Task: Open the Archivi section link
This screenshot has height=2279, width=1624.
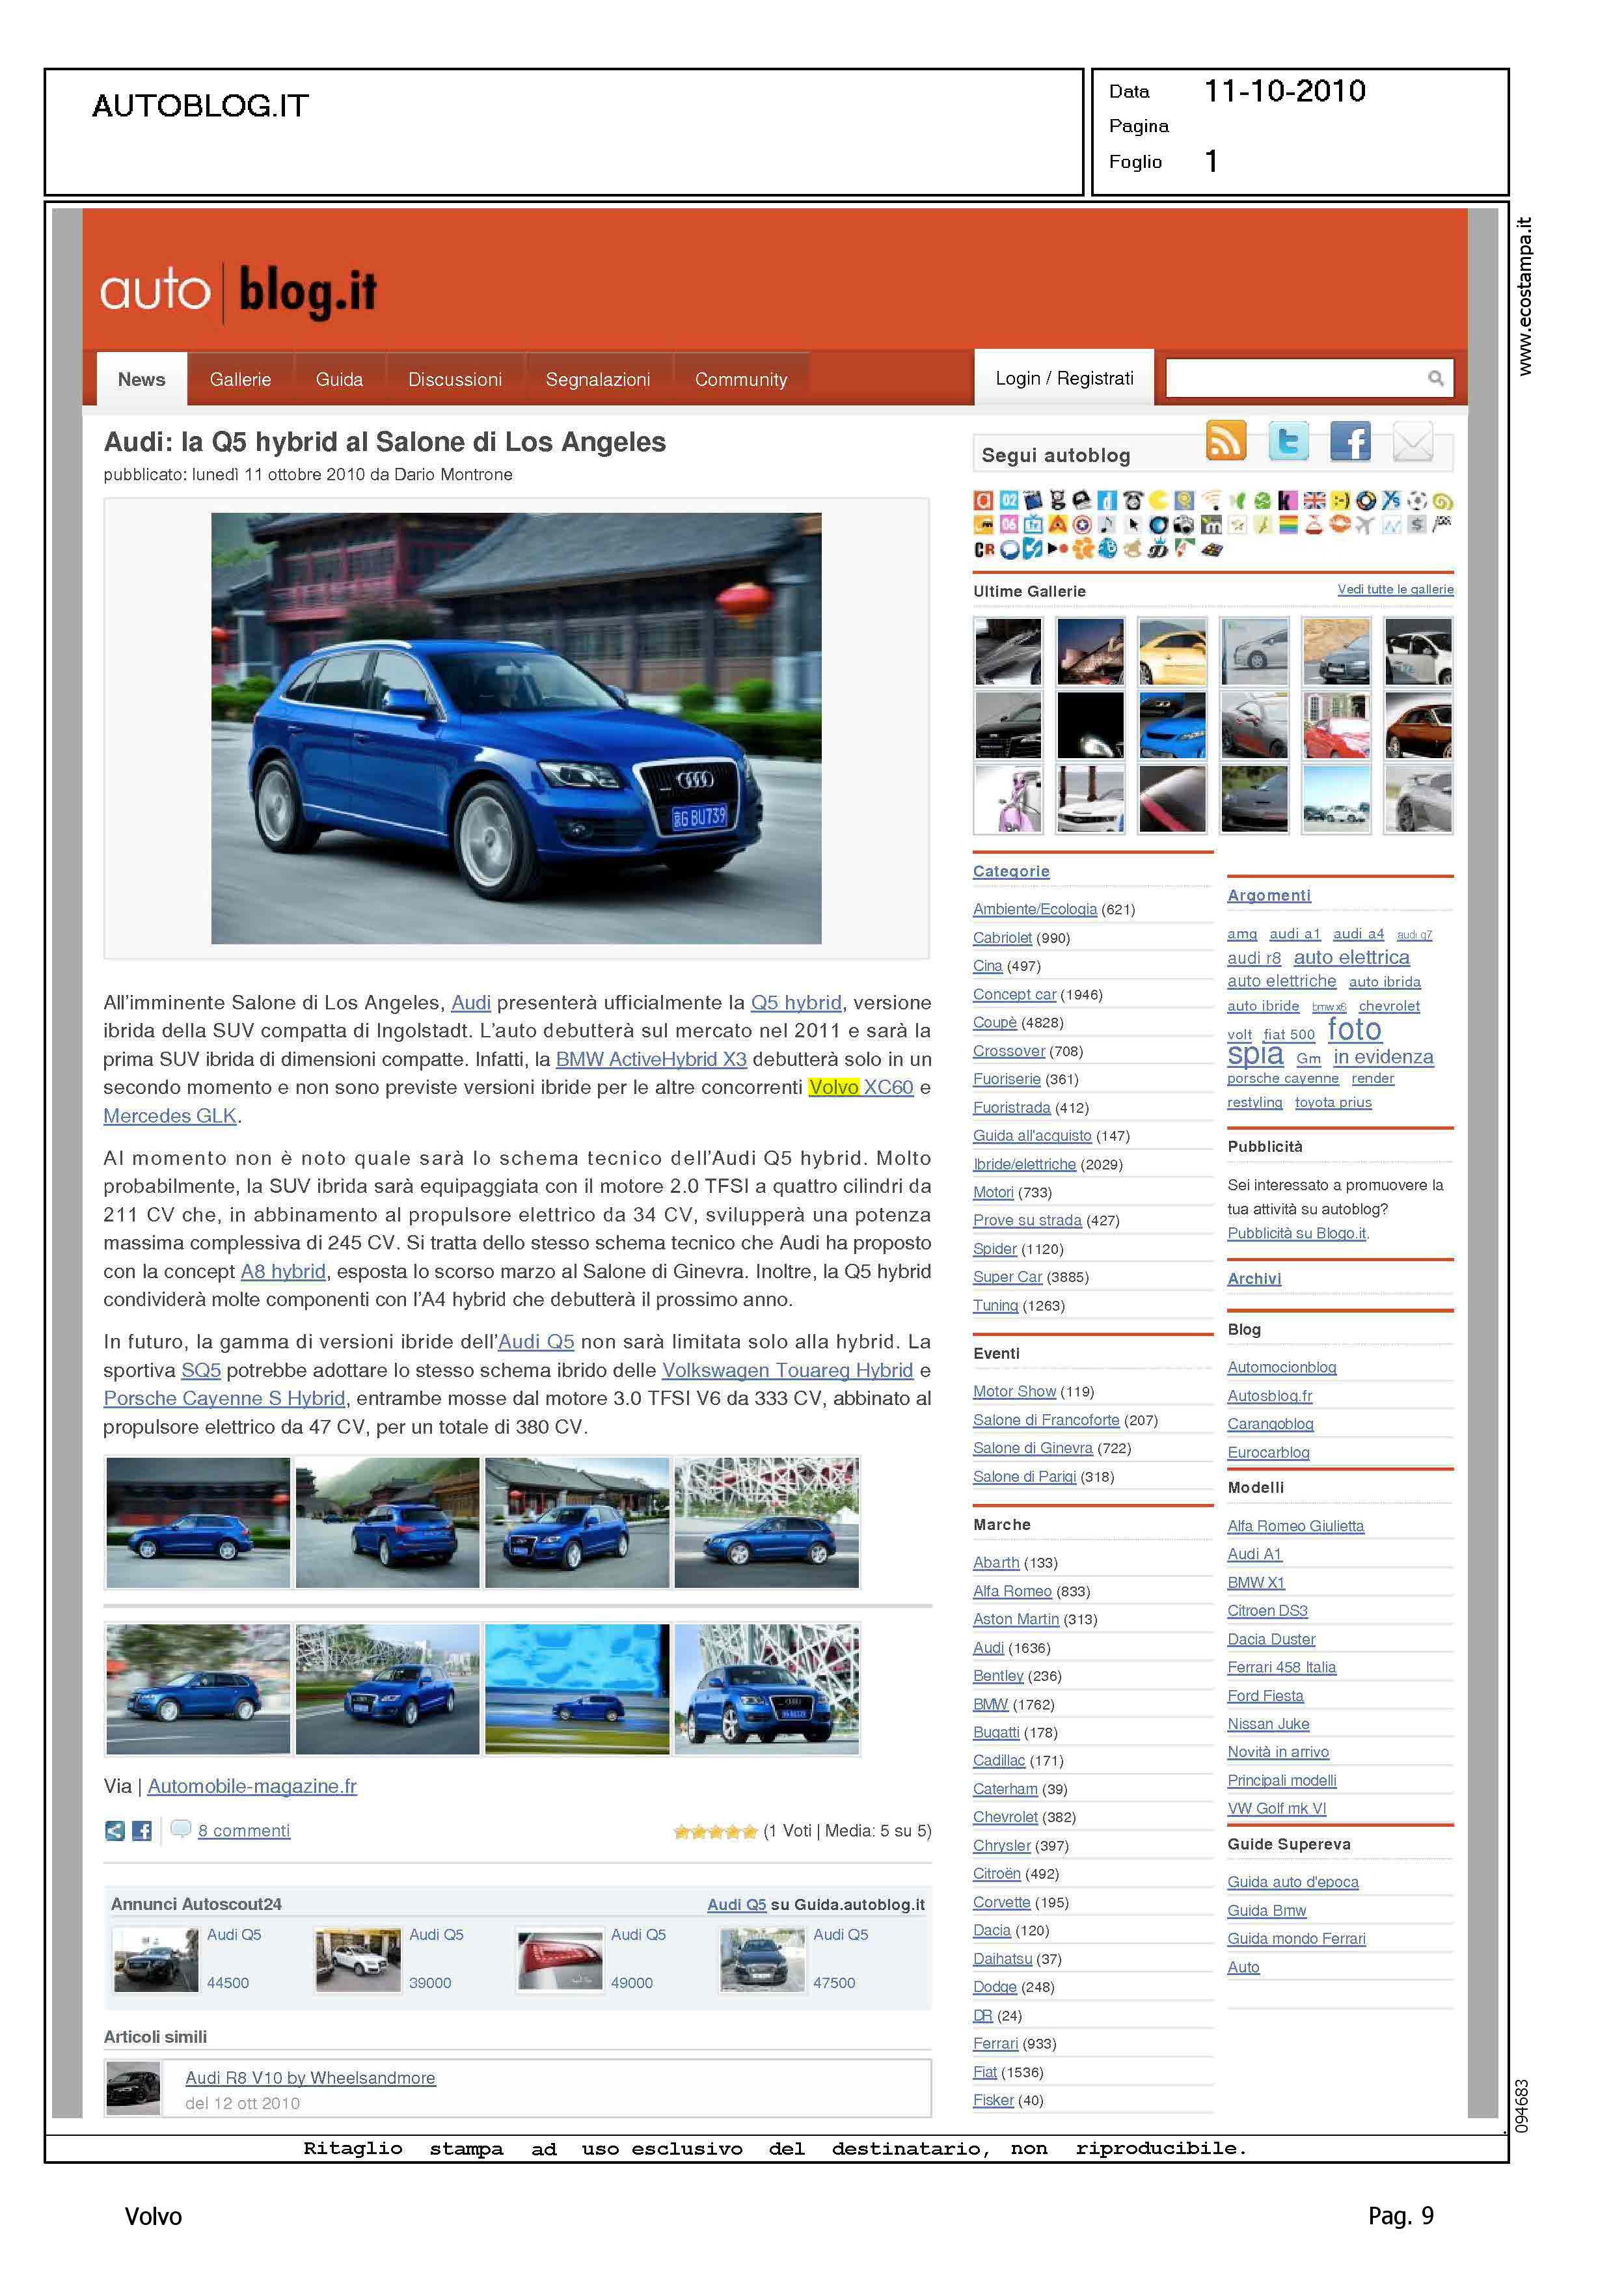Action: coord(1254,1278)
